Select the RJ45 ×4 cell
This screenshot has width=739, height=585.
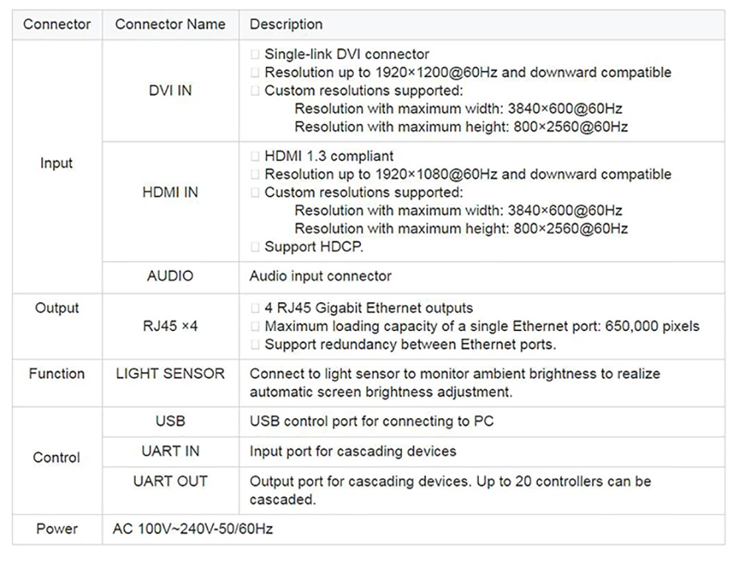(170, 326)
